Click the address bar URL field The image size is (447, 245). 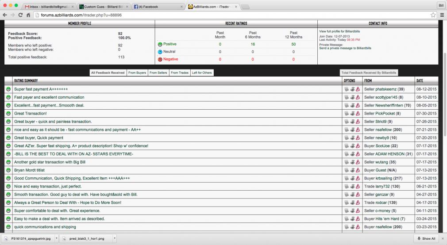click(x=221, y=15)
